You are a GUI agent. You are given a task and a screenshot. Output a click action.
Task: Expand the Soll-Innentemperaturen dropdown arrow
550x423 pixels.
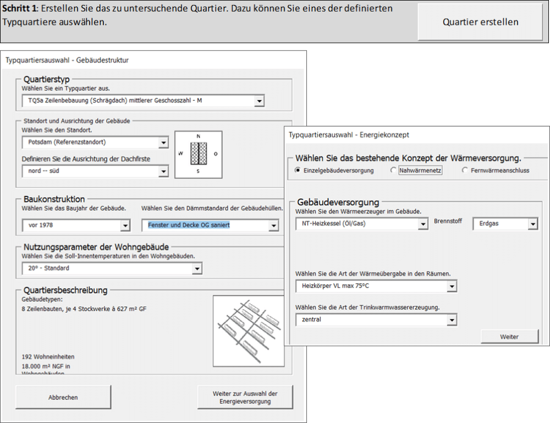coord(197,269)
